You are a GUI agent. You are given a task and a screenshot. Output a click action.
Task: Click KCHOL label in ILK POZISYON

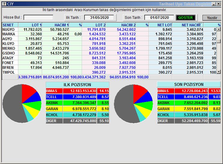pos(52,115)
